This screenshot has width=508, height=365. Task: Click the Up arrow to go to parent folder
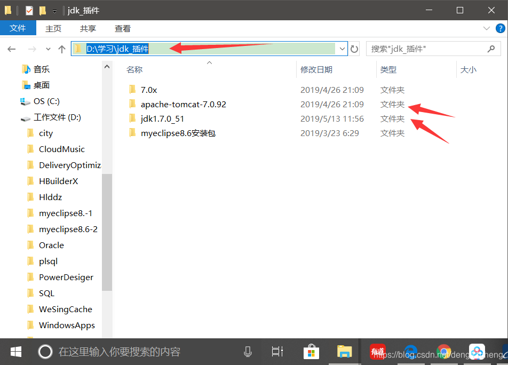[61, 48]
